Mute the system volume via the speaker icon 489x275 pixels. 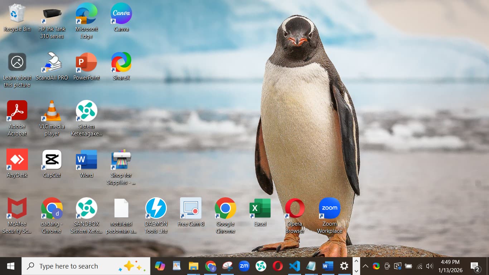click(x=429, y=266)
